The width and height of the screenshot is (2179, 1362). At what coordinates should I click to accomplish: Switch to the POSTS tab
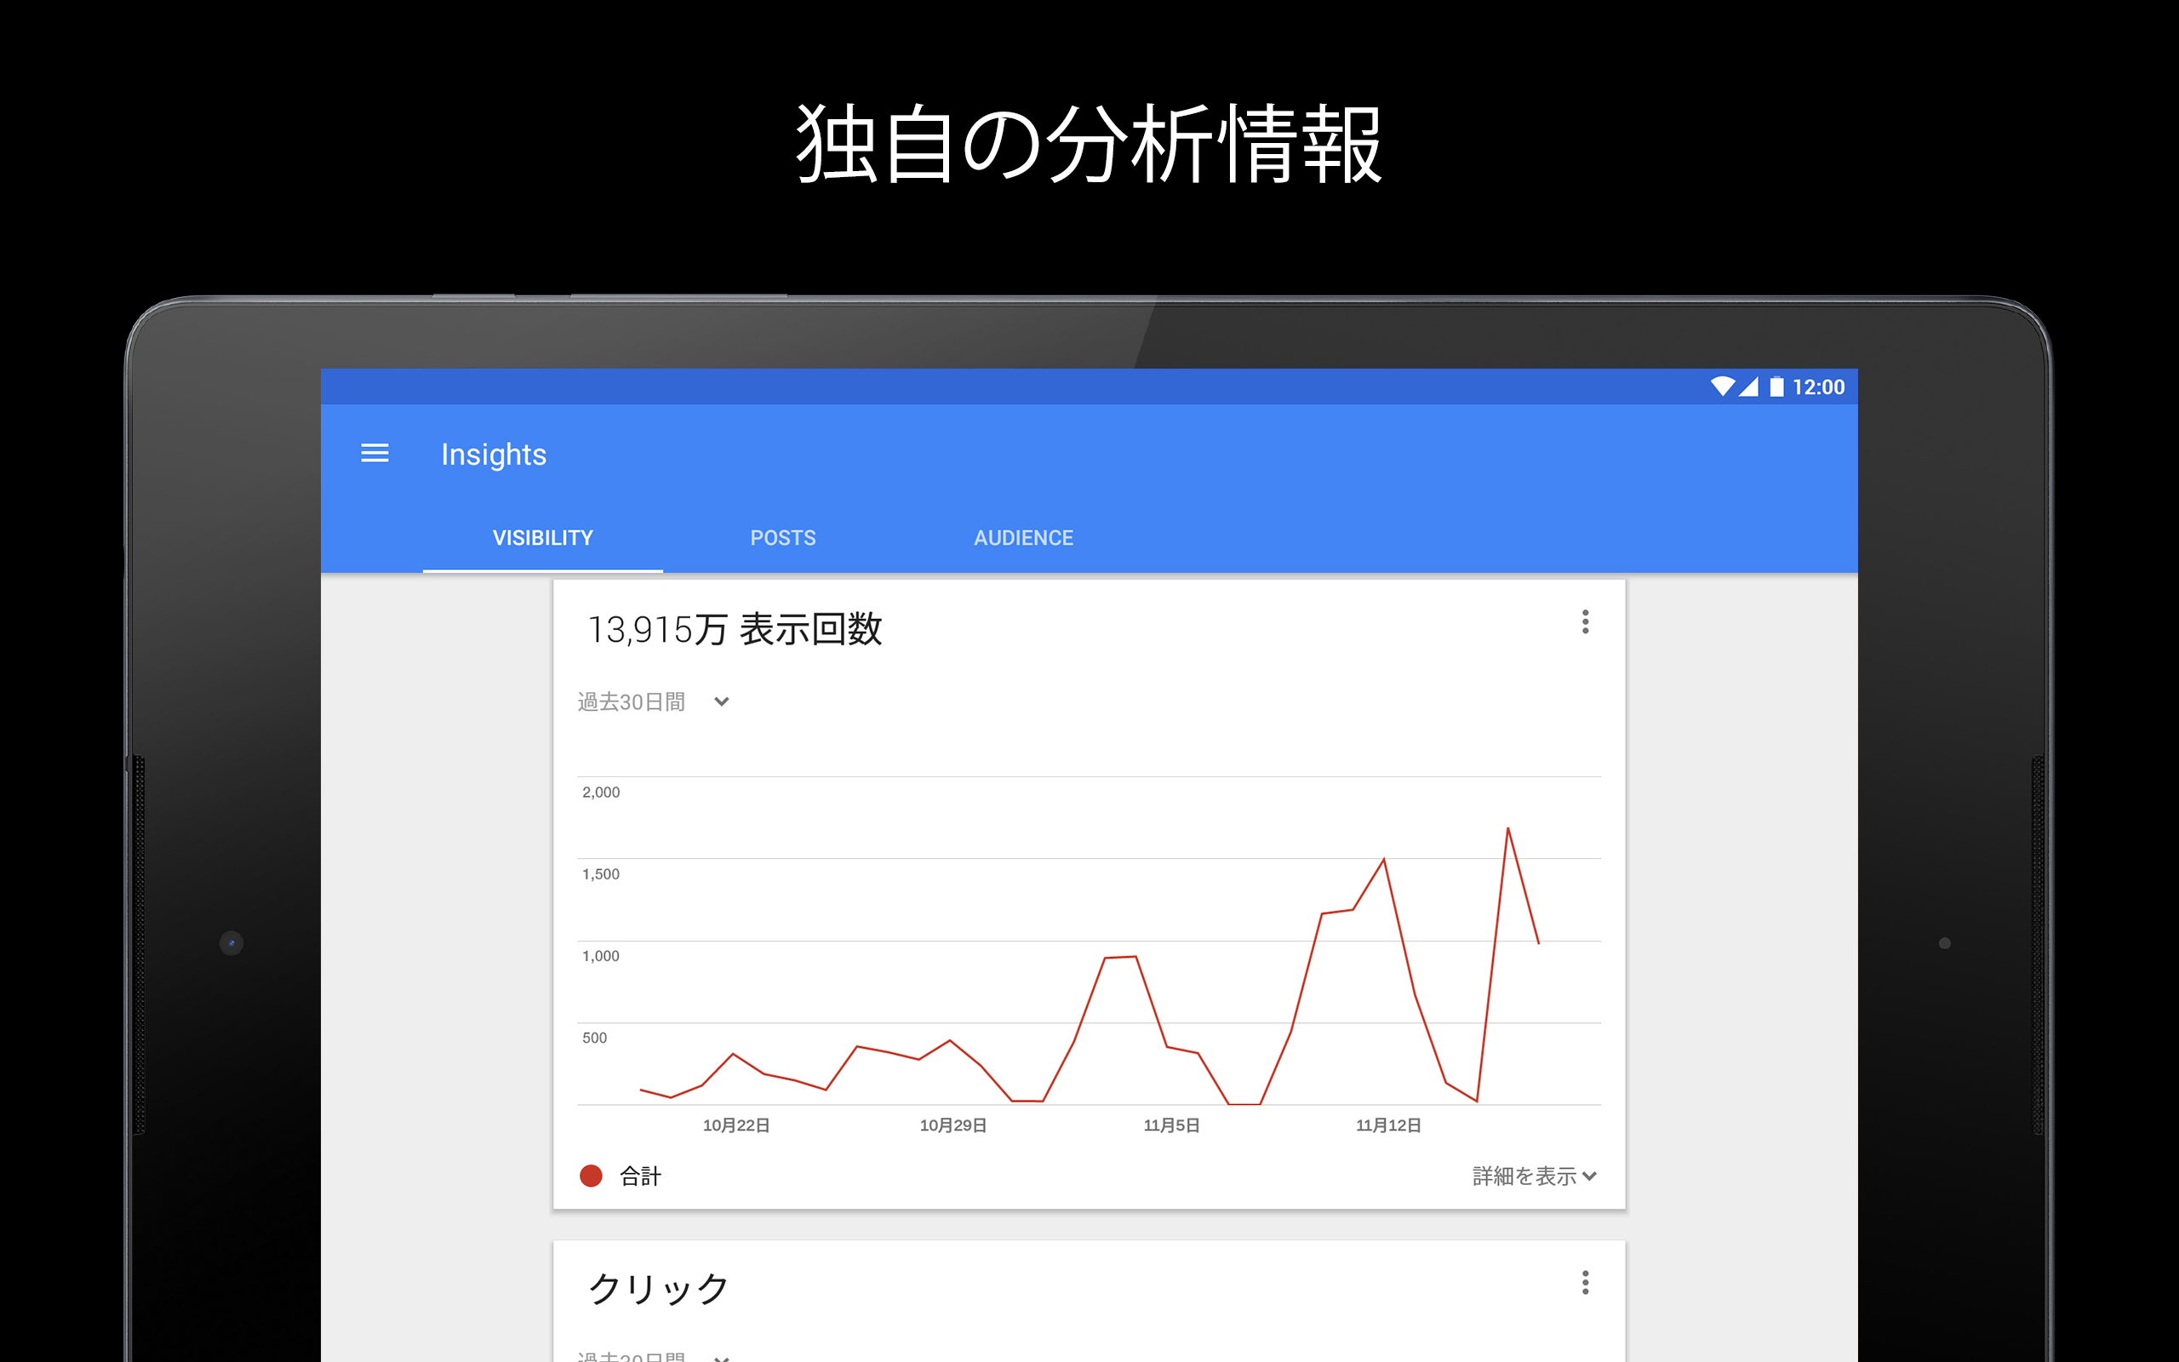(x=783, y=538)
